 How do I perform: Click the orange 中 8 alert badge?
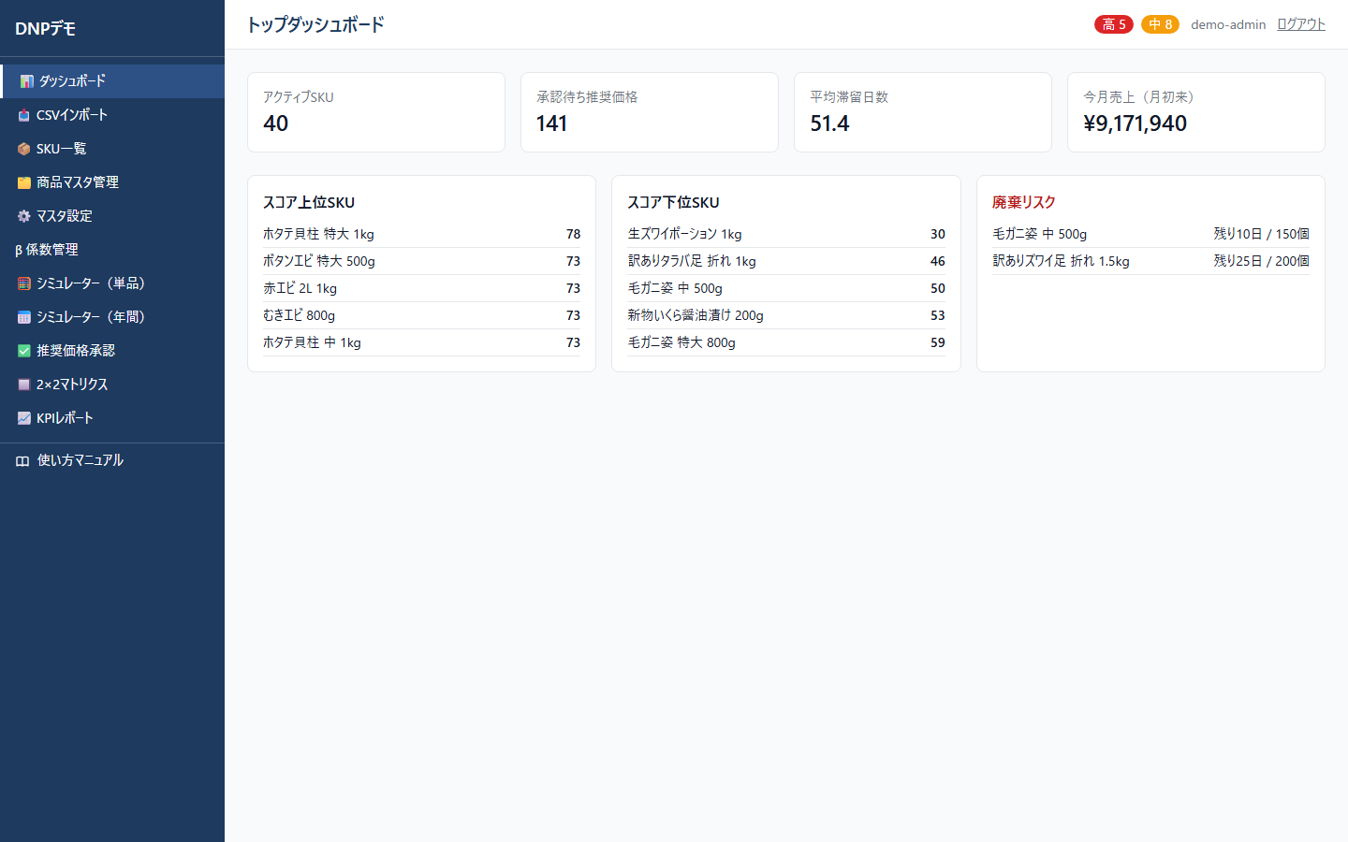(x=1160, y=24)
